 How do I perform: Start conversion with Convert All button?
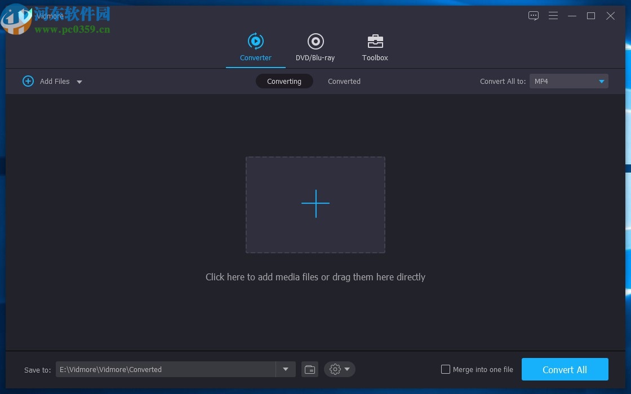tap(565, 369)
